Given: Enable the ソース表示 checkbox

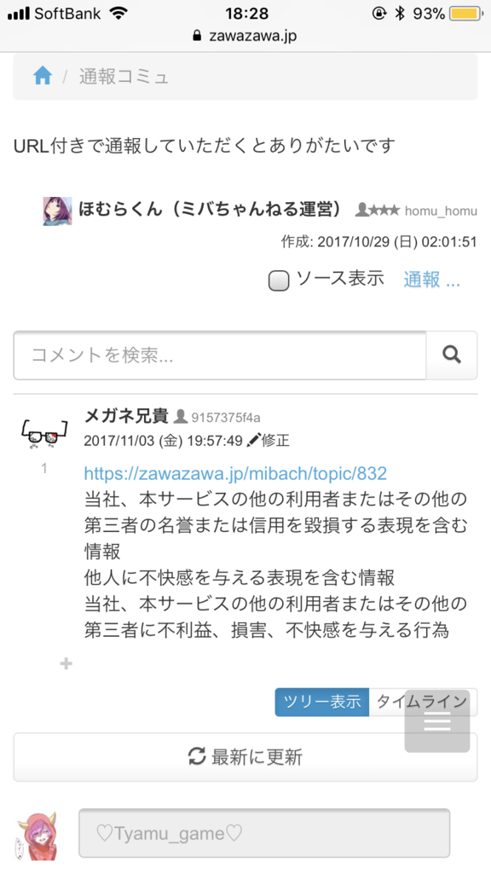Looking at the screenshot, I should click(x=279, y=280).
